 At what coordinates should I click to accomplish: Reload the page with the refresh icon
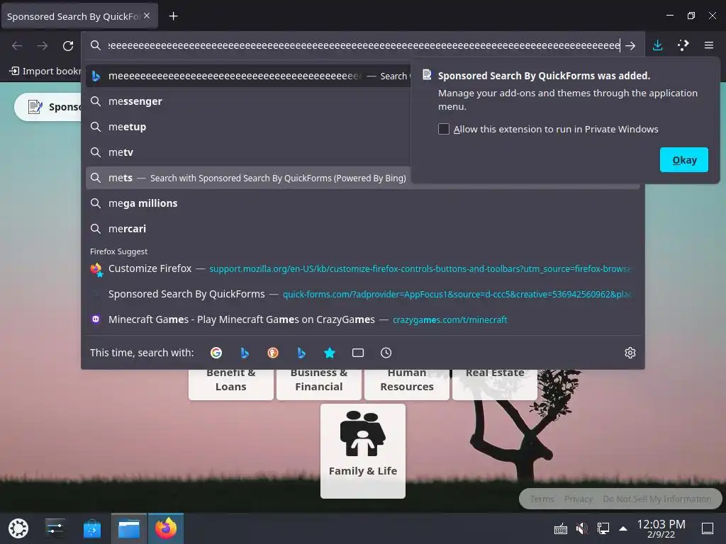coord(68,45)
